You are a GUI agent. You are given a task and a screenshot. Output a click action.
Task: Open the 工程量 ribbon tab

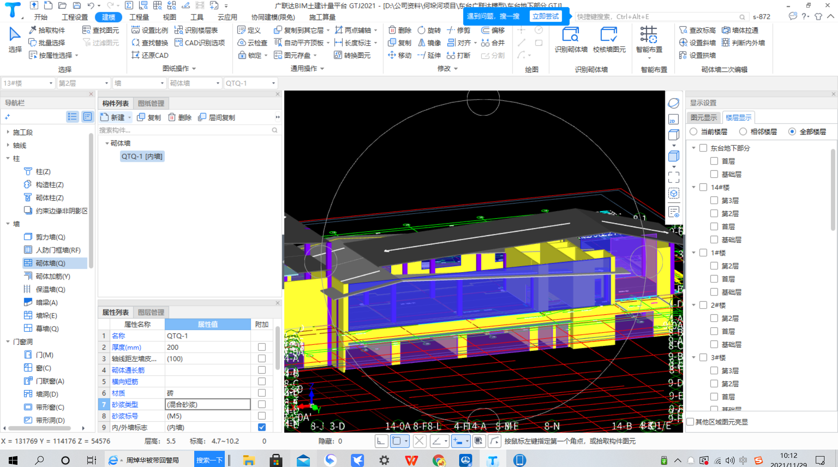139,17
